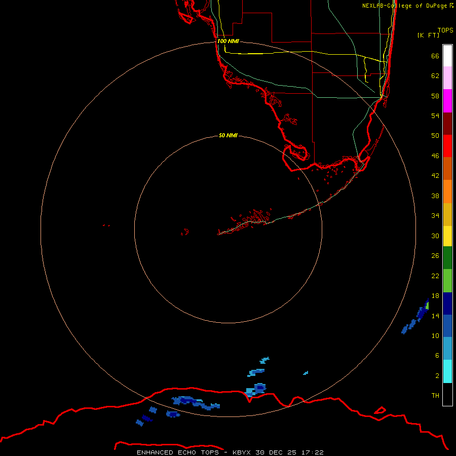
Task: Select the dark red (maroon) legend swatch
Action: [447, 124]
